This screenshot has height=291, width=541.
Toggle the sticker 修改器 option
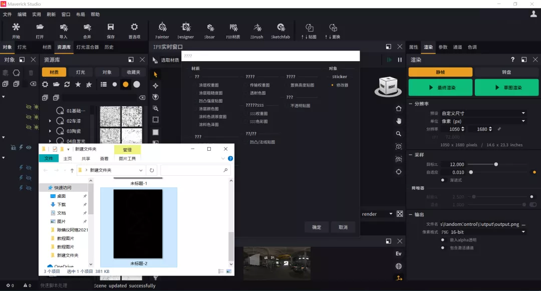tap(332, 85)
